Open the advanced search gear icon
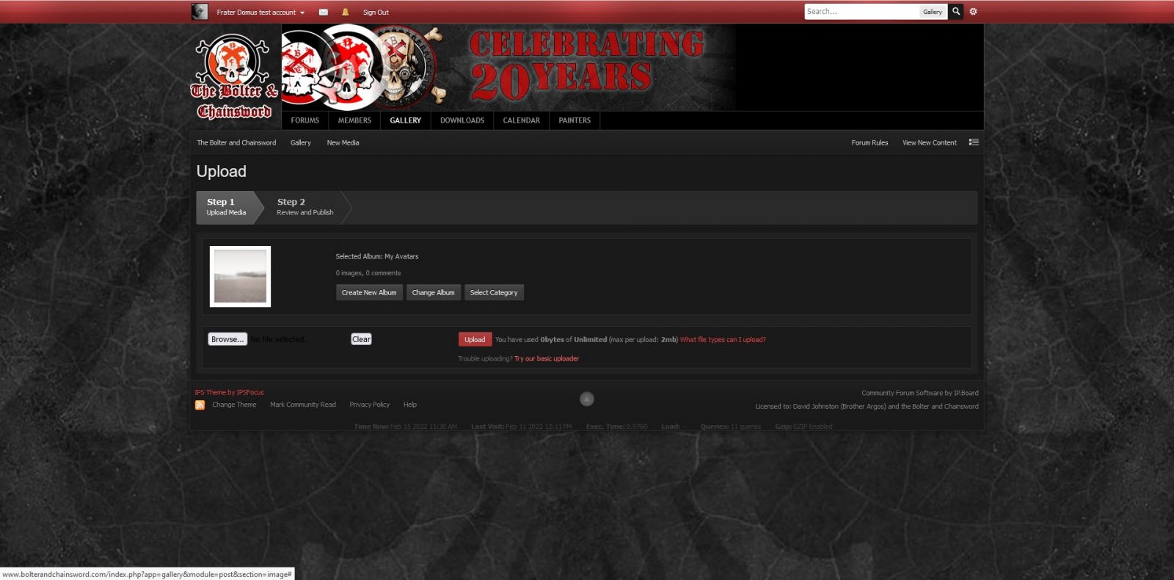The height and width of the screenshot is (580, 1174). [974, 12]
